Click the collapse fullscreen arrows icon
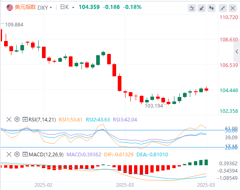Screen dimensions: 240x190 click(x=223, y=8)
